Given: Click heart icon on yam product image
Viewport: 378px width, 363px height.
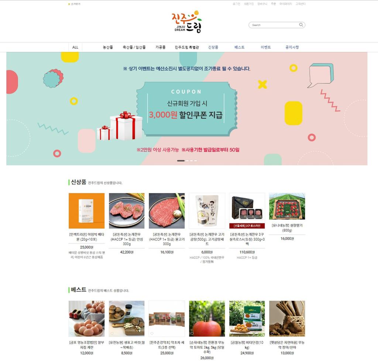Looking at the screenshot, I should (272, 333).
